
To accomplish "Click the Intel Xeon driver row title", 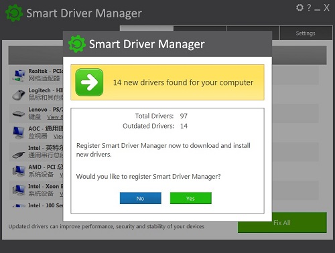I will [x=46, y=186].
